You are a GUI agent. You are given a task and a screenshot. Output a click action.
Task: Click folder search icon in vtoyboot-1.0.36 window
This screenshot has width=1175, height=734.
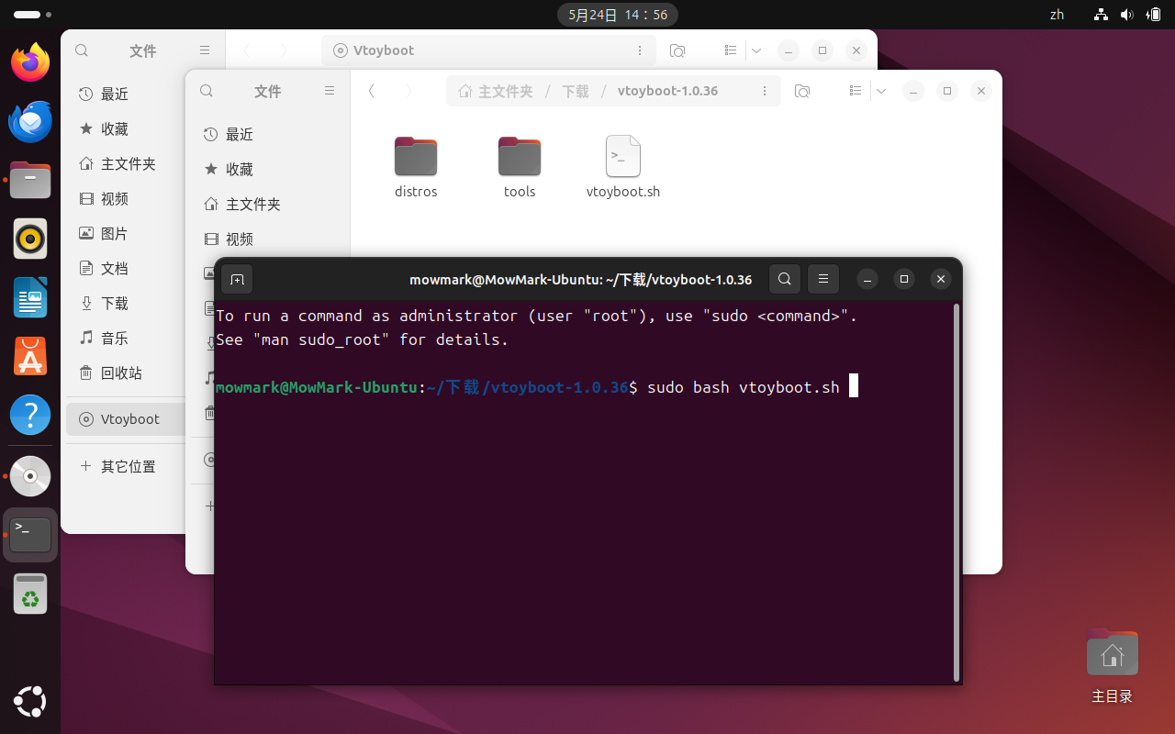pyautogui.click(x=802, y=91)
